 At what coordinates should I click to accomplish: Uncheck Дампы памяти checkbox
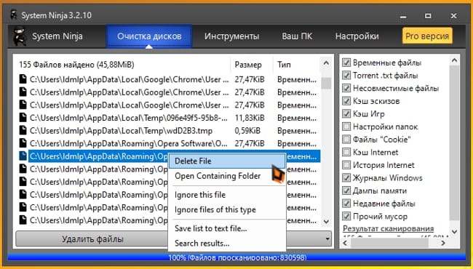346,190
